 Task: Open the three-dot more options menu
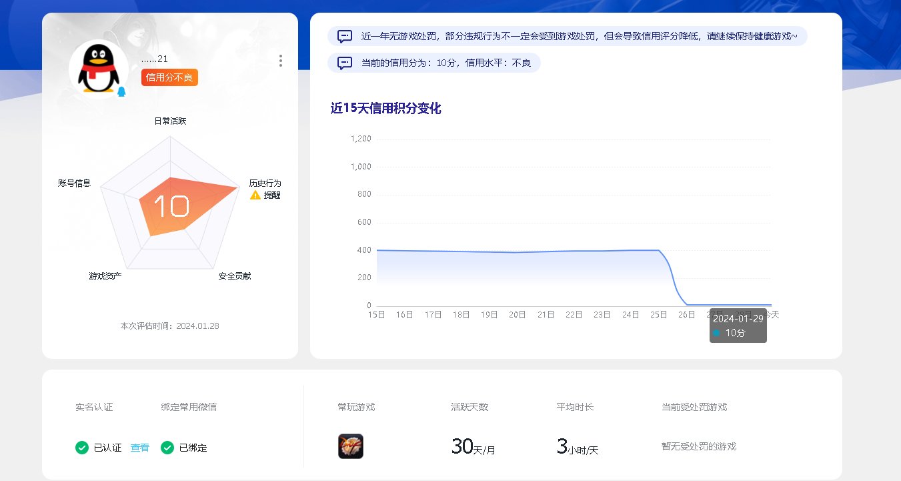(x=281, y=61)
